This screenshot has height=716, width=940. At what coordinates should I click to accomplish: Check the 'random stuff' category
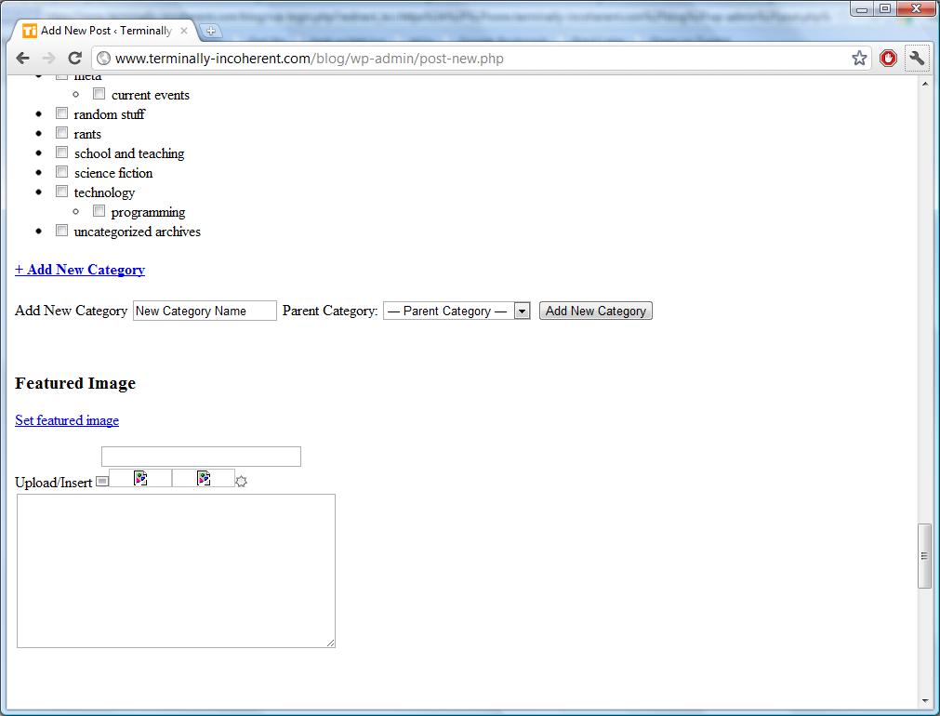click(x=62, y=113)
